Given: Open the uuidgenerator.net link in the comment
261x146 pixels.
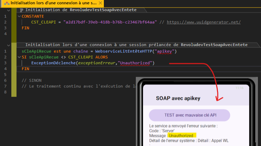Looking at the screenshot, I should [x=204, y=22].
